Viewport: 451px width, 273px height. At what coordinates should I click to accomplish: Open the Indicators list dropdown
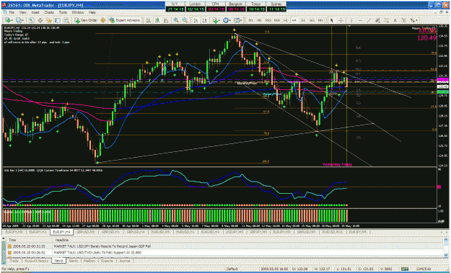click(216, 20)
